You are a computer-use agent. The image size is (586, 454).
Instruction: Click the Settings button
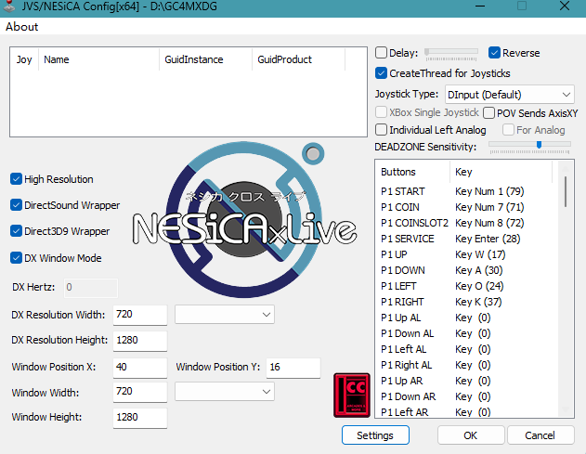(x=375, y=435)
